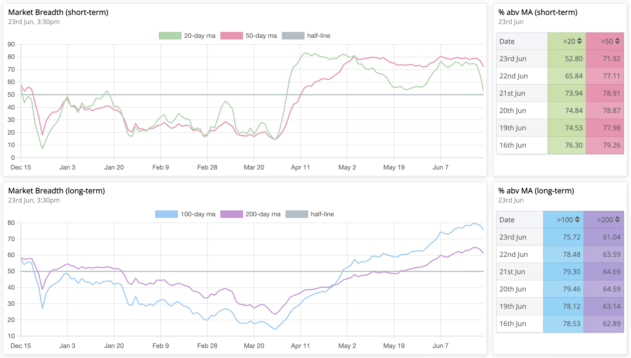Select the 79.26 cell for 16th Jun

605,145
